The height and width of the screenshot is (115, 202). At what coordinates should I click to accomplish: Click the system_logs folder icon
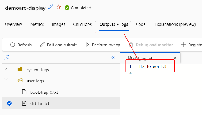[x=20, y=69]
